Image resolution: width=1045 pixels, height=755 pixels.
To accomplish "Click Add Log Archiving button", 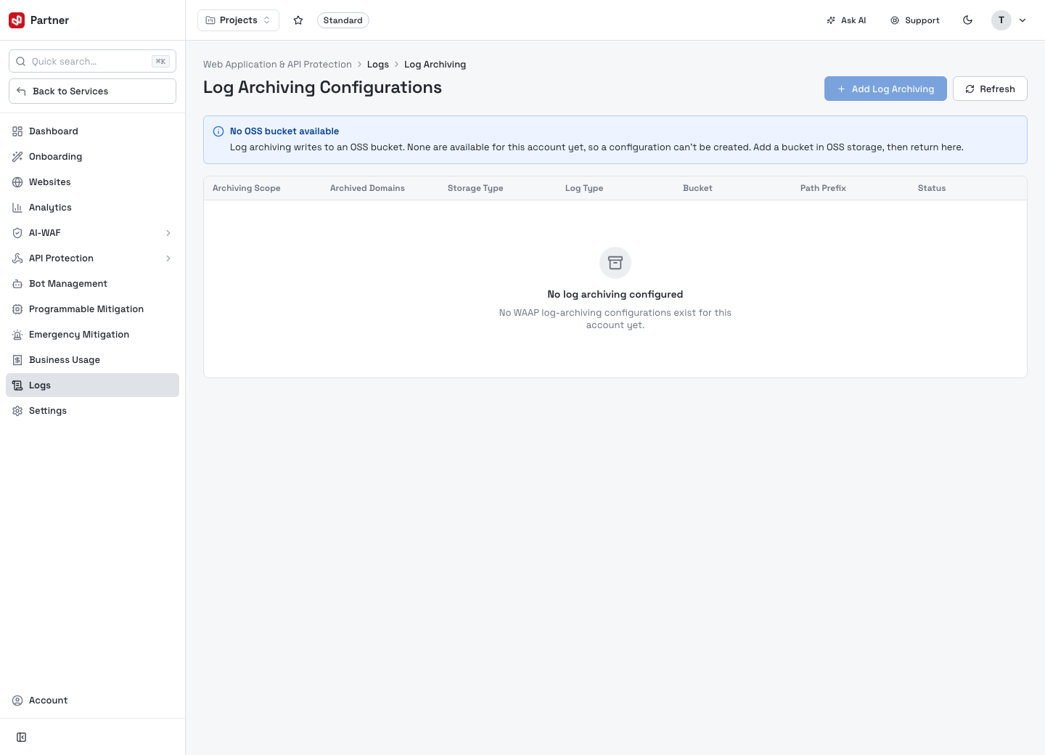I will 885,89.
